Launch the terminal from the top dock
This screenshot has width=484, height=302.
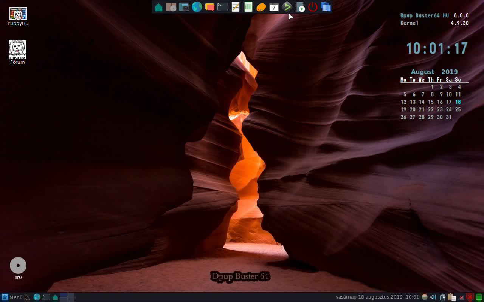click(223, 7)
